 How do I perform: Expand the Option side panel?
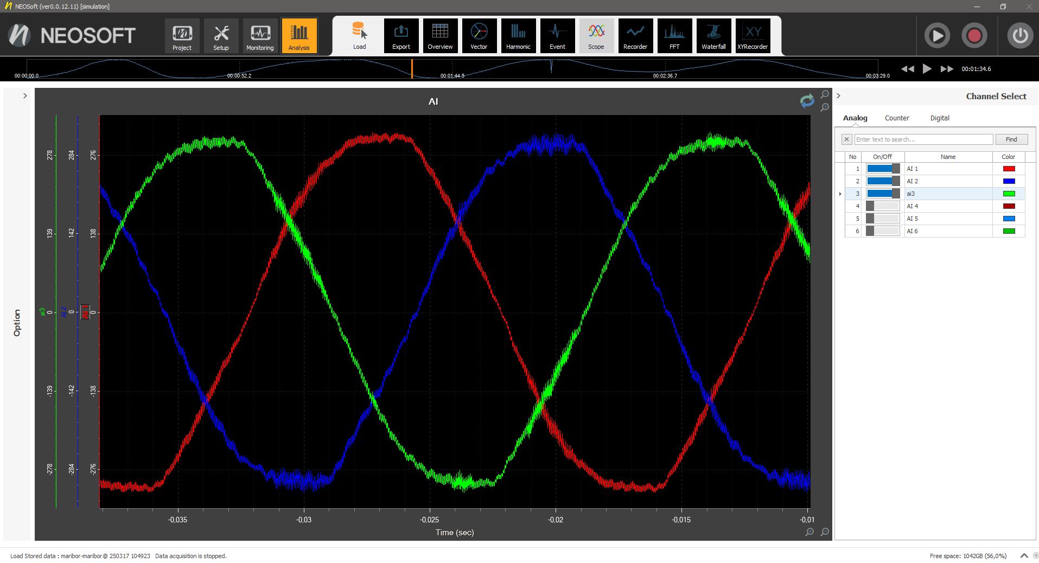tap(25, 96)
